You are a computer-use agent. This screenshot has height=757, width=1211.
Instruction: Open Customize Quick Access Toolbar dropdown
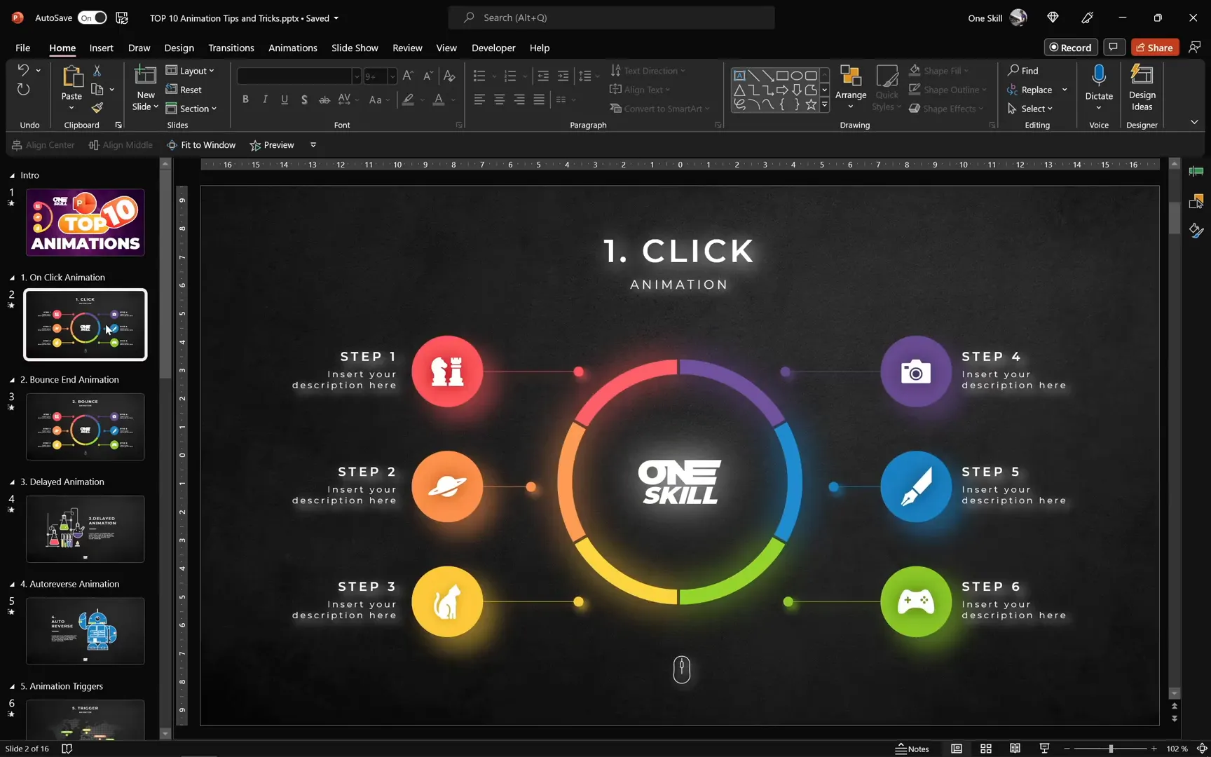point(313,145)
